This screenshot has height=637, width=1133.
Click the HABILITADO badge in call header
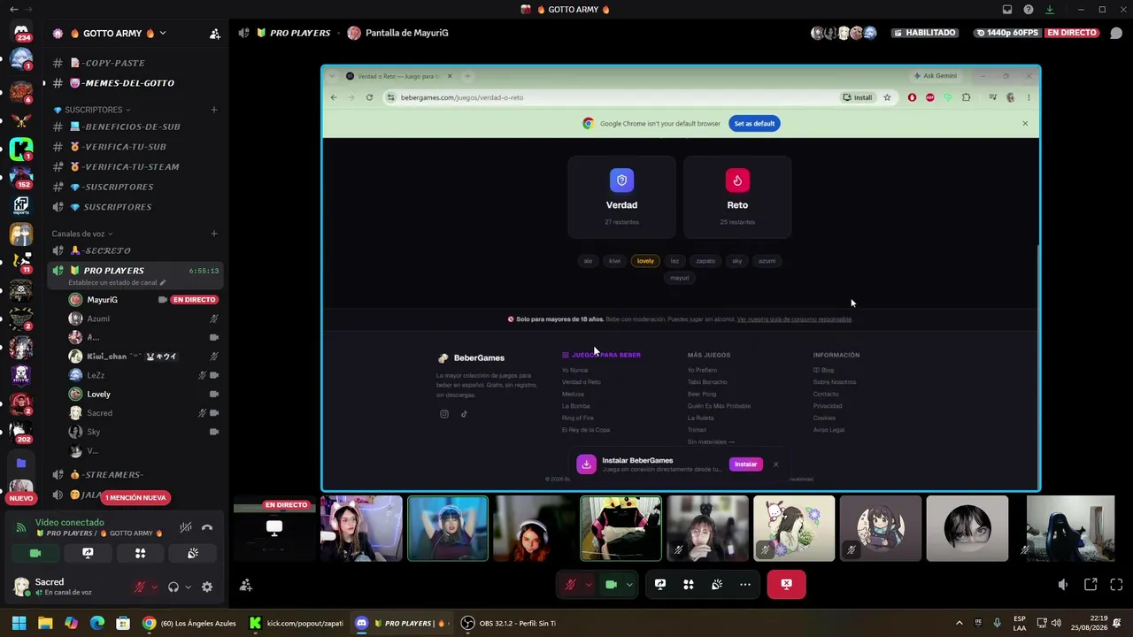click(924, 33)
